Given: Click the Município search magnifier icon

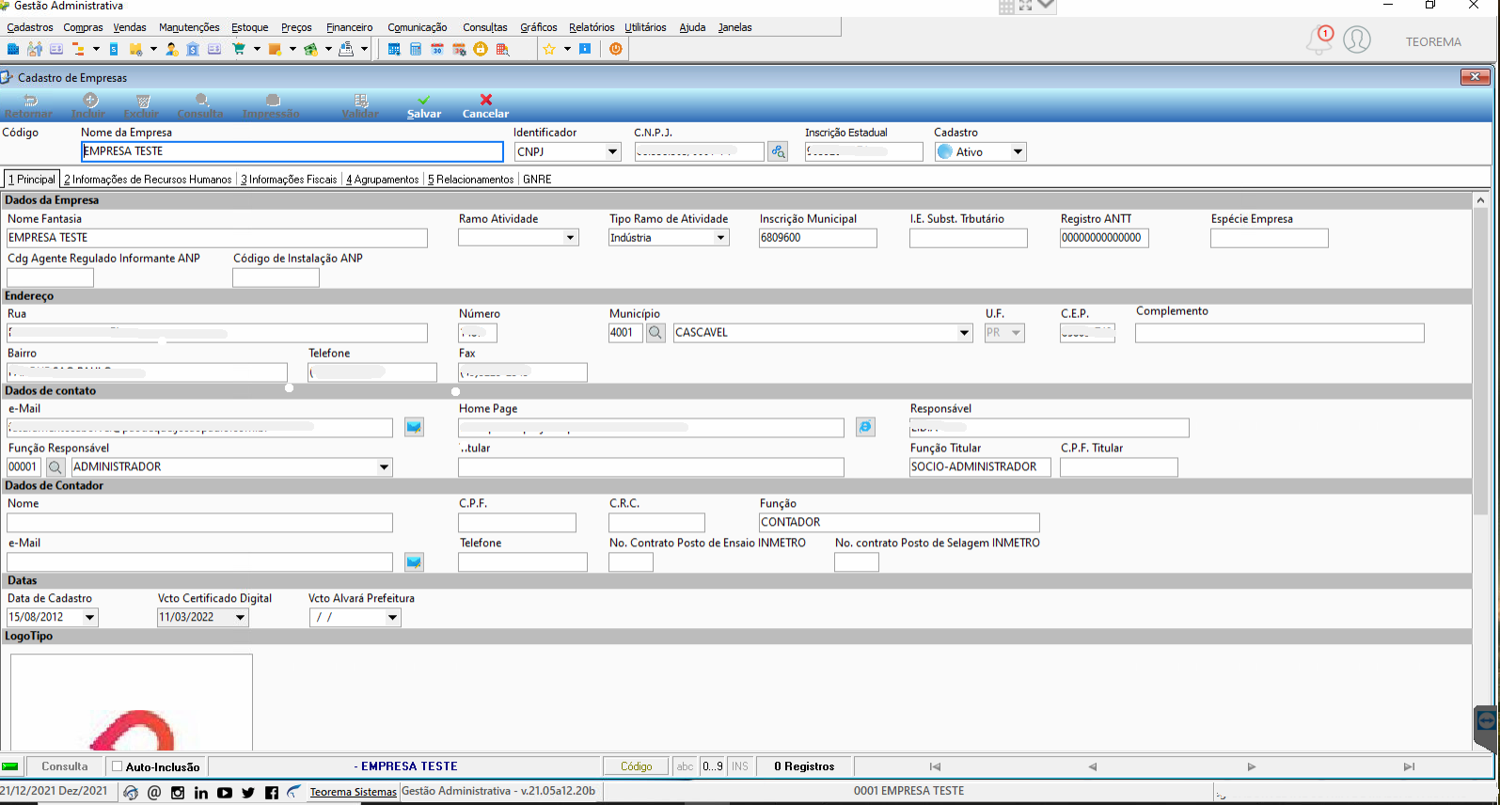Looking at the screenshot, I should coord(655,333).
